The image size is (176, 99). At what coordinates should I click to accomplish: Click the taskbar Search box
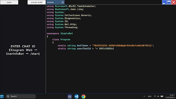coord(21,96)
